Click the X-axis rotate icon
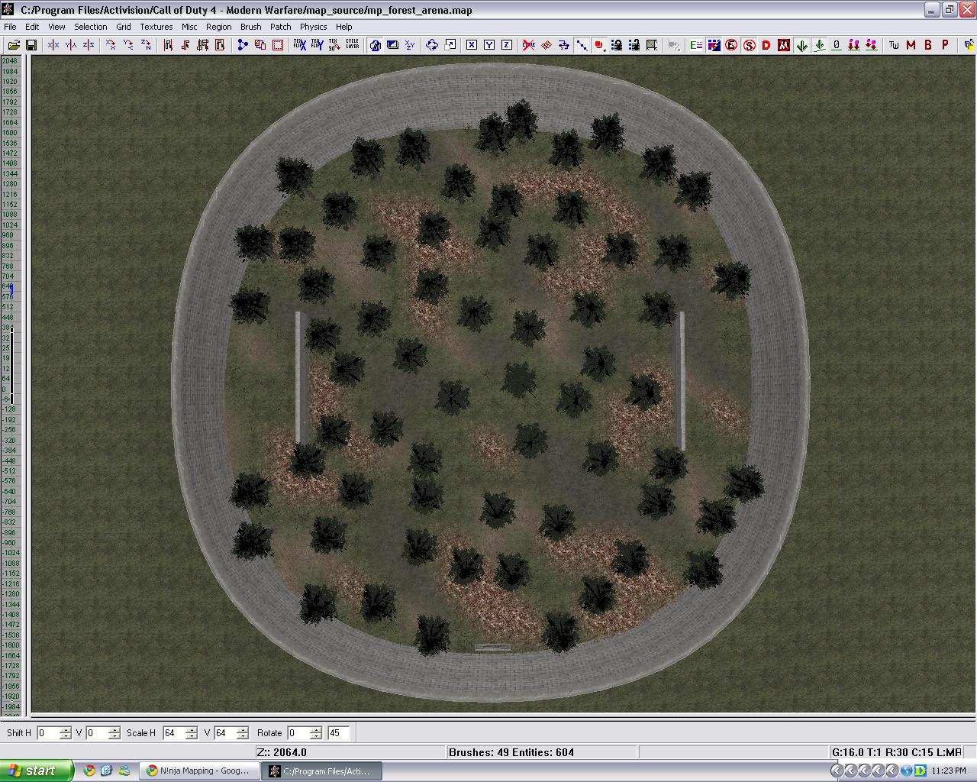The width and height of the screenshot is (977, 782). tap(111, 45)
